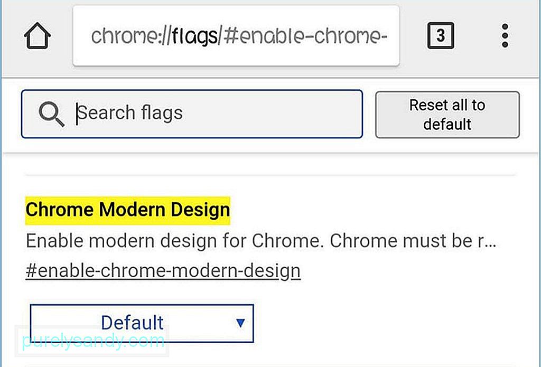Click the blue dropdown arrow triangle
Screen dimensions: 541x367
240,323
